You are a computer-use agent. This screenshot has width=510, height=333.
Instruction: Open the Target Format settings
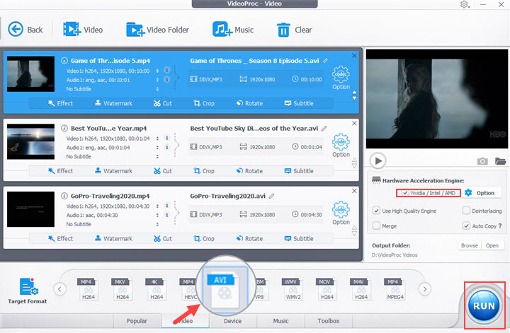(x=28, y=291)
